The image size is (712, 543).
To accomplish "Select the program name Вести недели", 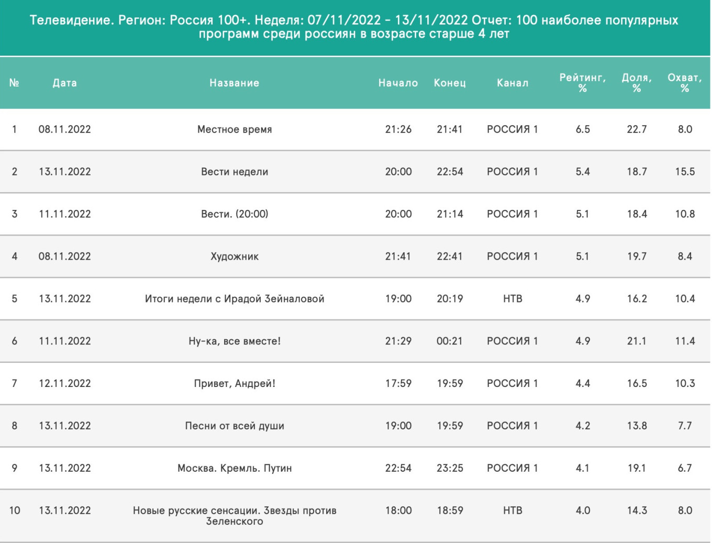I will (x=235, y=172).
